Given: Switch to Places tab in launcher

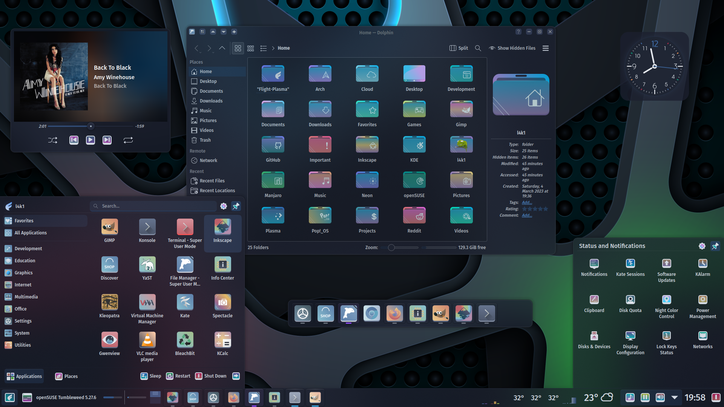Looking at the screenshot, I should coord(66,376).
